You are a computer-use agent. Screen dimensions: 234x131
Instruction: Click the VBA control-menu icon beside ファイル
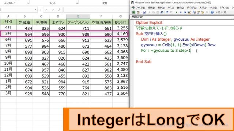click(133, 7)
